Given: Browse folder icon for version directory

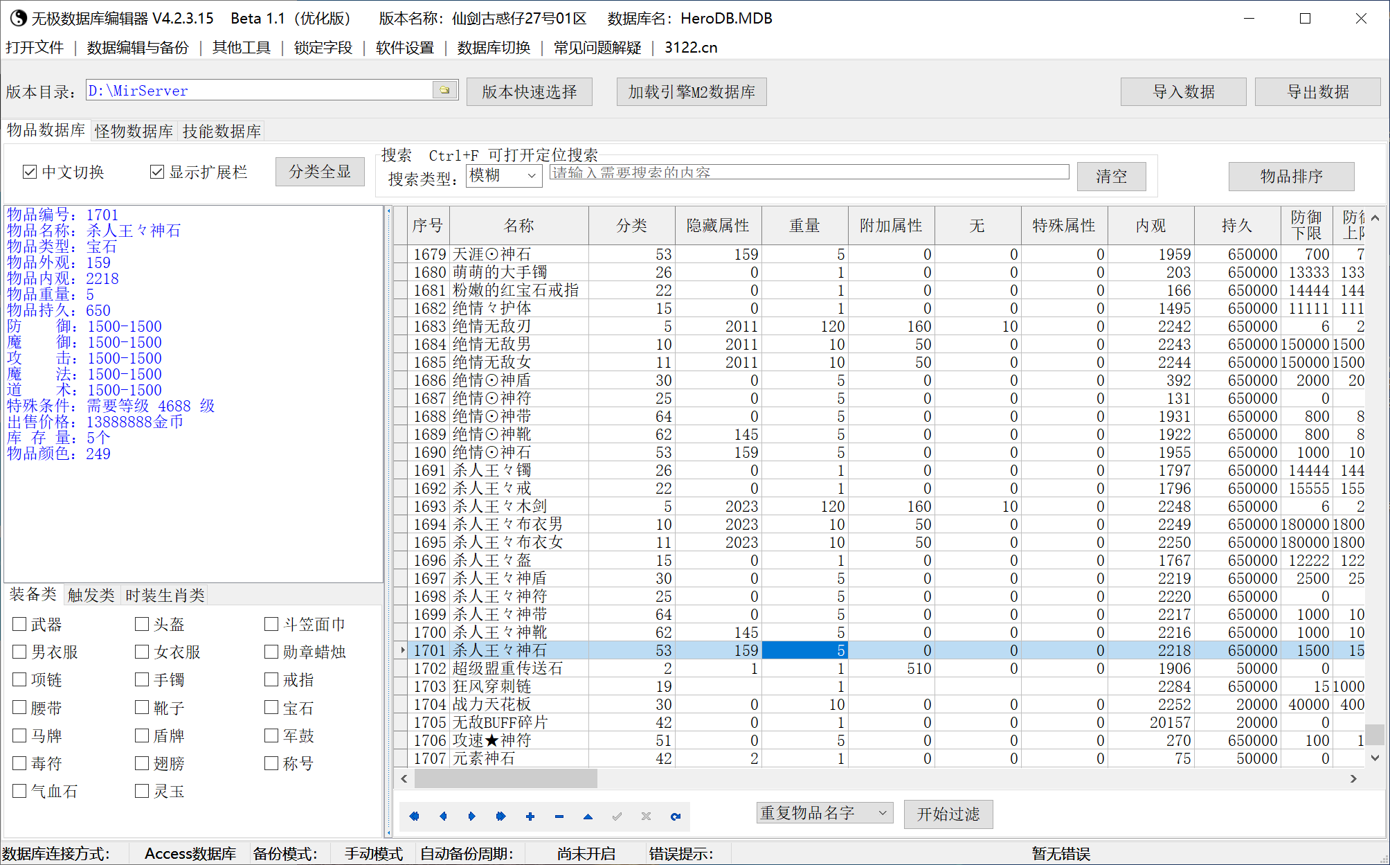Looking at the screenshot, I should coord(444,90).
